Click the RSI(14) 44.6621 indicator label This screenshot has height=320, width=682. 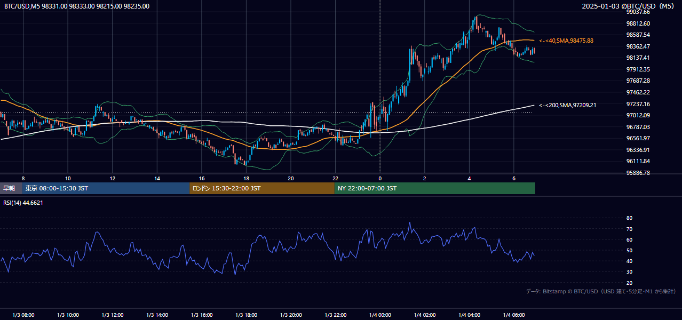[x=23, y=203]
